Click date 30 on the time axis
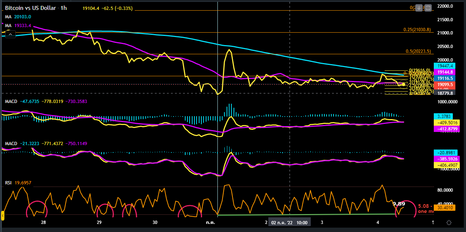Image resolution: width=466 pixels, height=232 pixels. coord(155,222)
